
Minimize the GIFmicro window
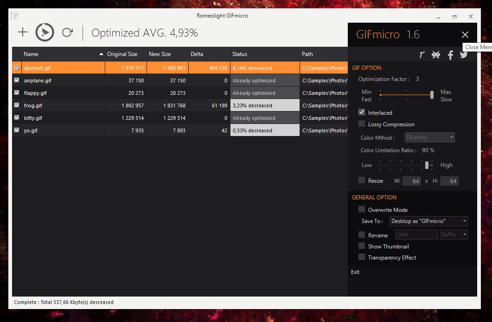coord(438,17)
